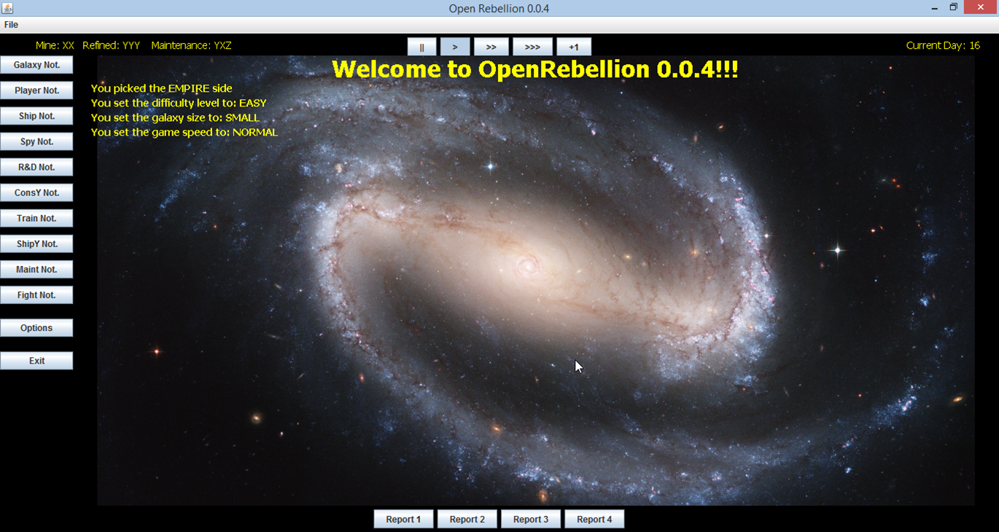
Task: Open Player Not. notifications
Action: tap(36, 90)
